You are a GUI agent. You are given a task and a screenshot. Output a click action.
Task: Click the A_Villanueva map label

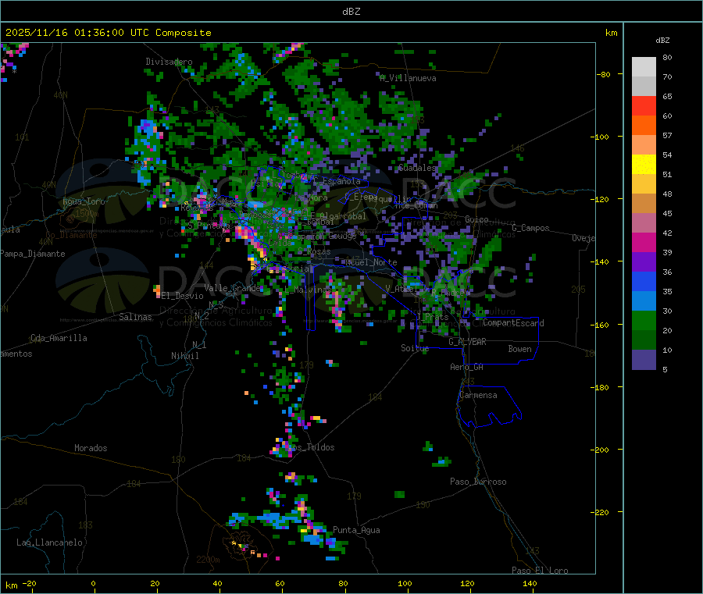click(408, 78)
